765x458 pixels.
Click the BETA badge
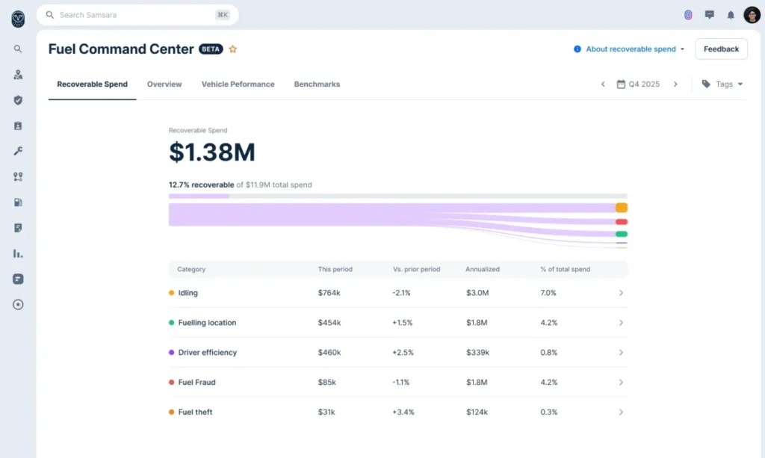[211, 49]
